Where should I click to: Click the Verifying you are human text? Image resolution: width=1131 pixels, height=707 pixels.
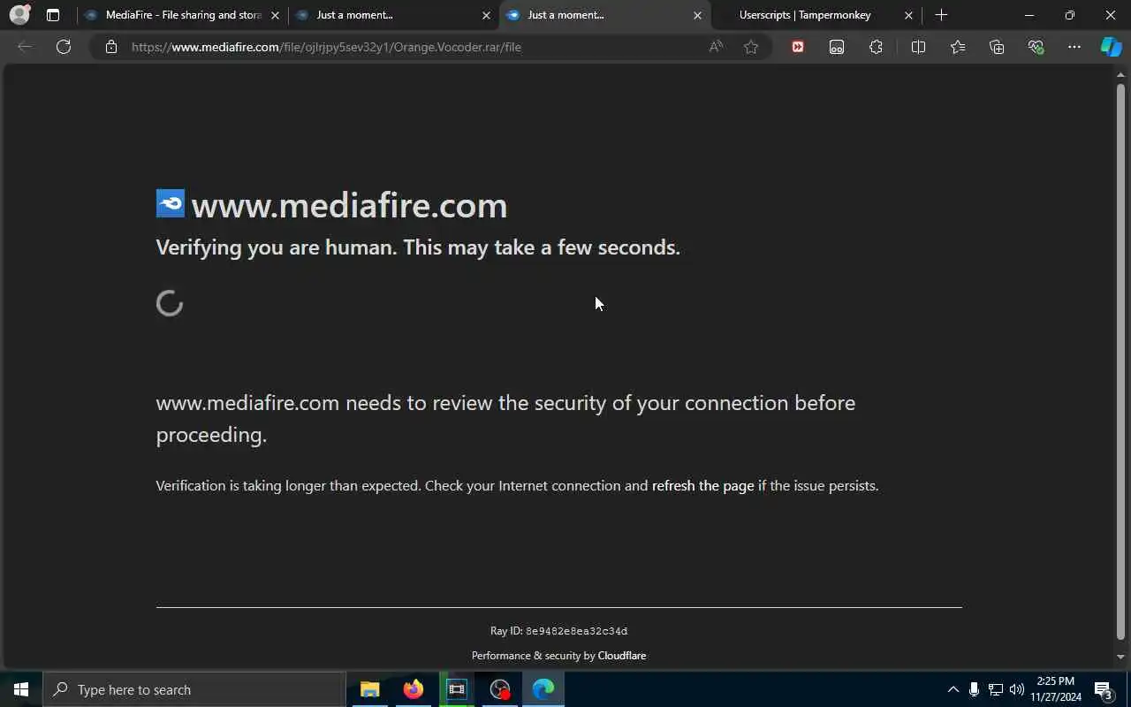tap(418, 247)
